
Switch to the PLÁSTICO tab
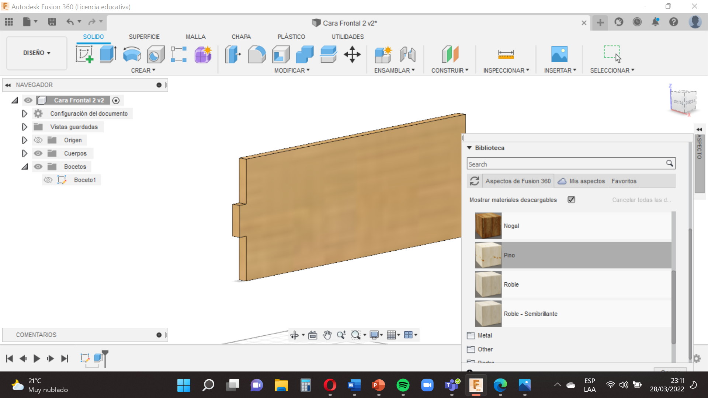pyautogui.click(x=291, y=36)
